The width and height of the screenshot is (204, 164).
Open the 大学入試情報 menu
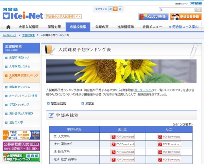tap(29, 27)
